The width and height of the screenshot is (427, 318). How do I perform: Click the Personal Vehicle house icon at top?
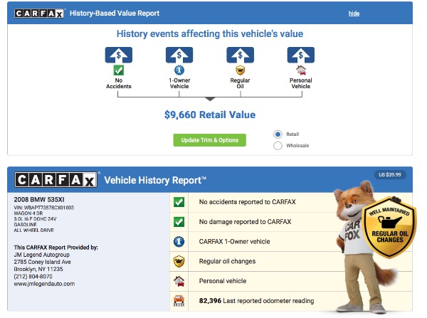click(301, 70)
